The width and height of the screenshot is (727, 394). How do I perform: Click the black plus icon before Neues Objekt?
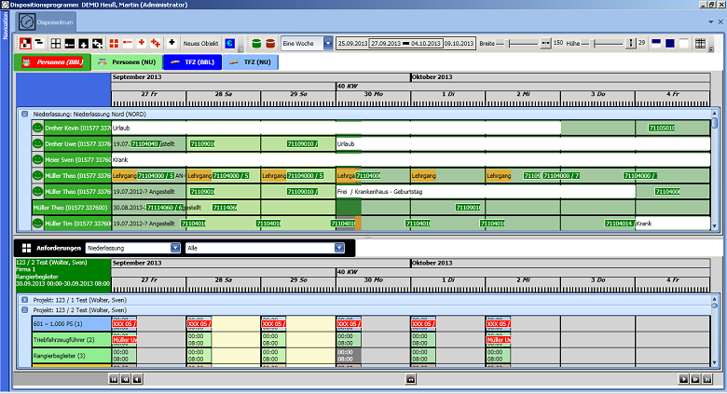tap(171, 43)
